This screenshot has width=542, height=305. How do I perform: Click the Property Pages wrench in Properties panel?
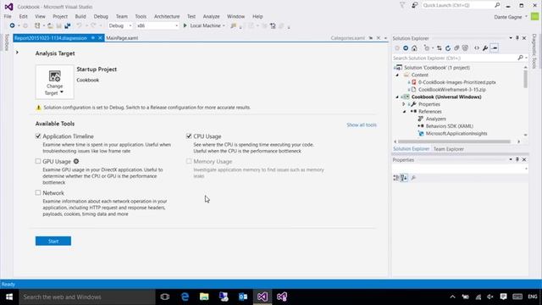[x=413, y=178]
